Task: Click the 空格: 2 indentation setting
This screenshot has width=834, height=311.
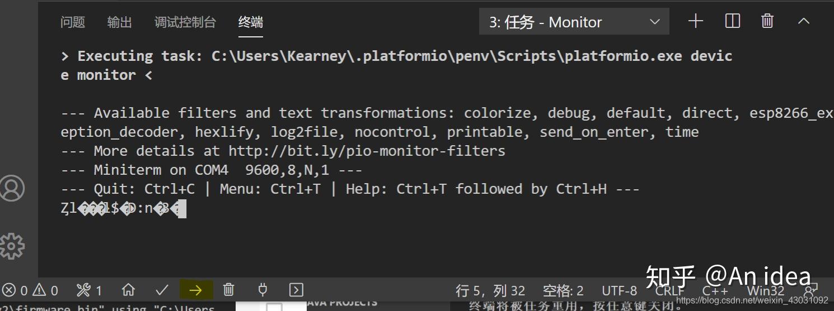Action: coord(563,290)
